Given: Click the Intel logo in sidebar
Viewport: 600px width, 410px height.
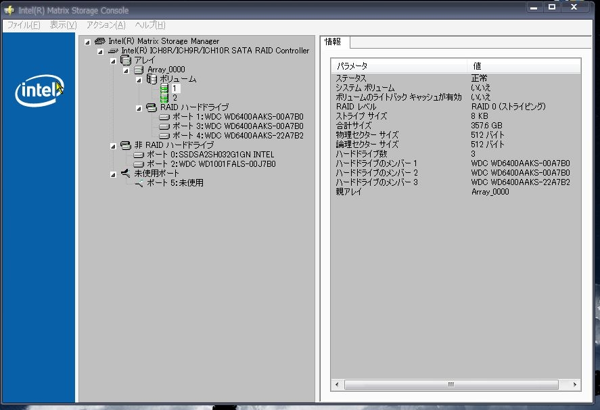Looking at the screenshot, I should point(39,91).
